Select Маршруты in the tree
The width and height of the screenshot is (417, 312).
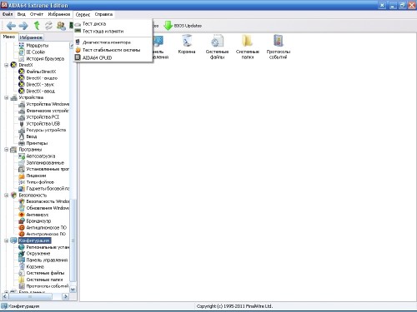point(38,45)
